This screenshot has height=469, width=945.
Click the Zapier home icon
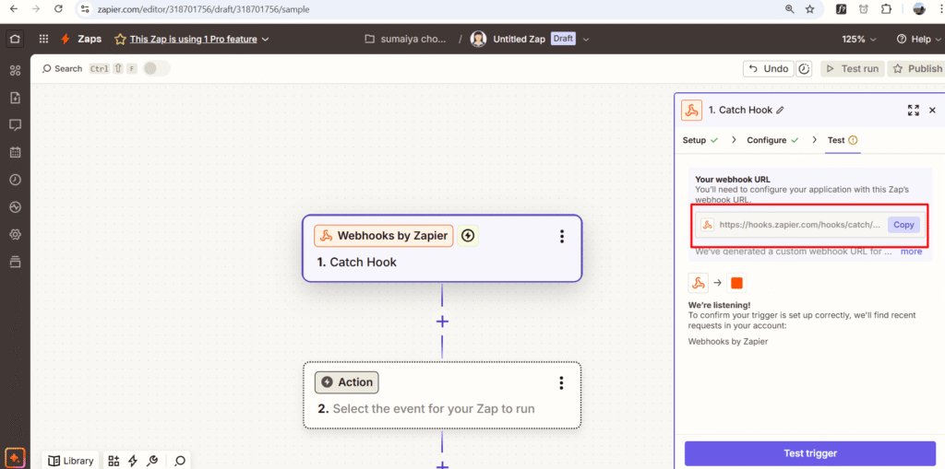[x=15, y=39]
